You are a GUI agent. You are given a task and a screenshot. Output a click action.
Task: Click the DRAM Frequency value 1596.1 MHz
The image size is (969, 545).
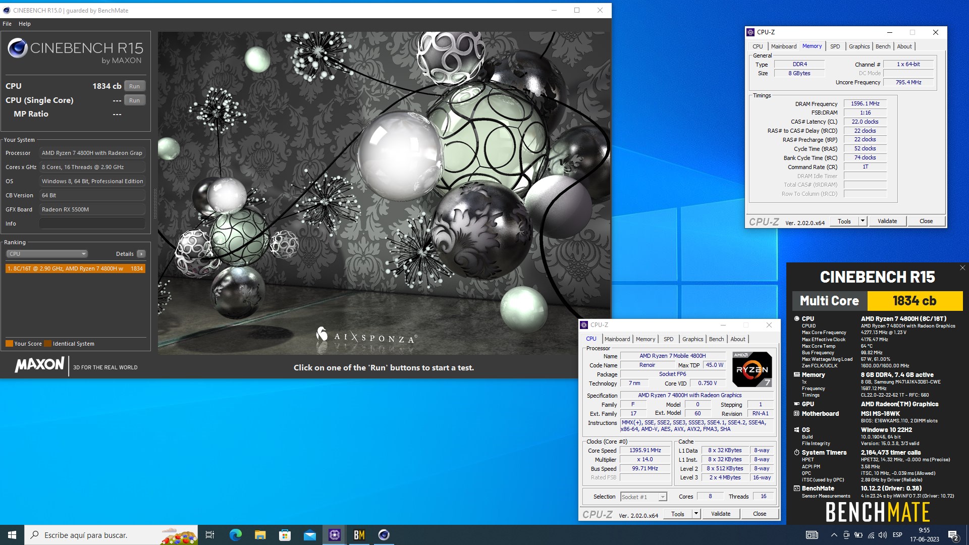[x=865, y=104]
